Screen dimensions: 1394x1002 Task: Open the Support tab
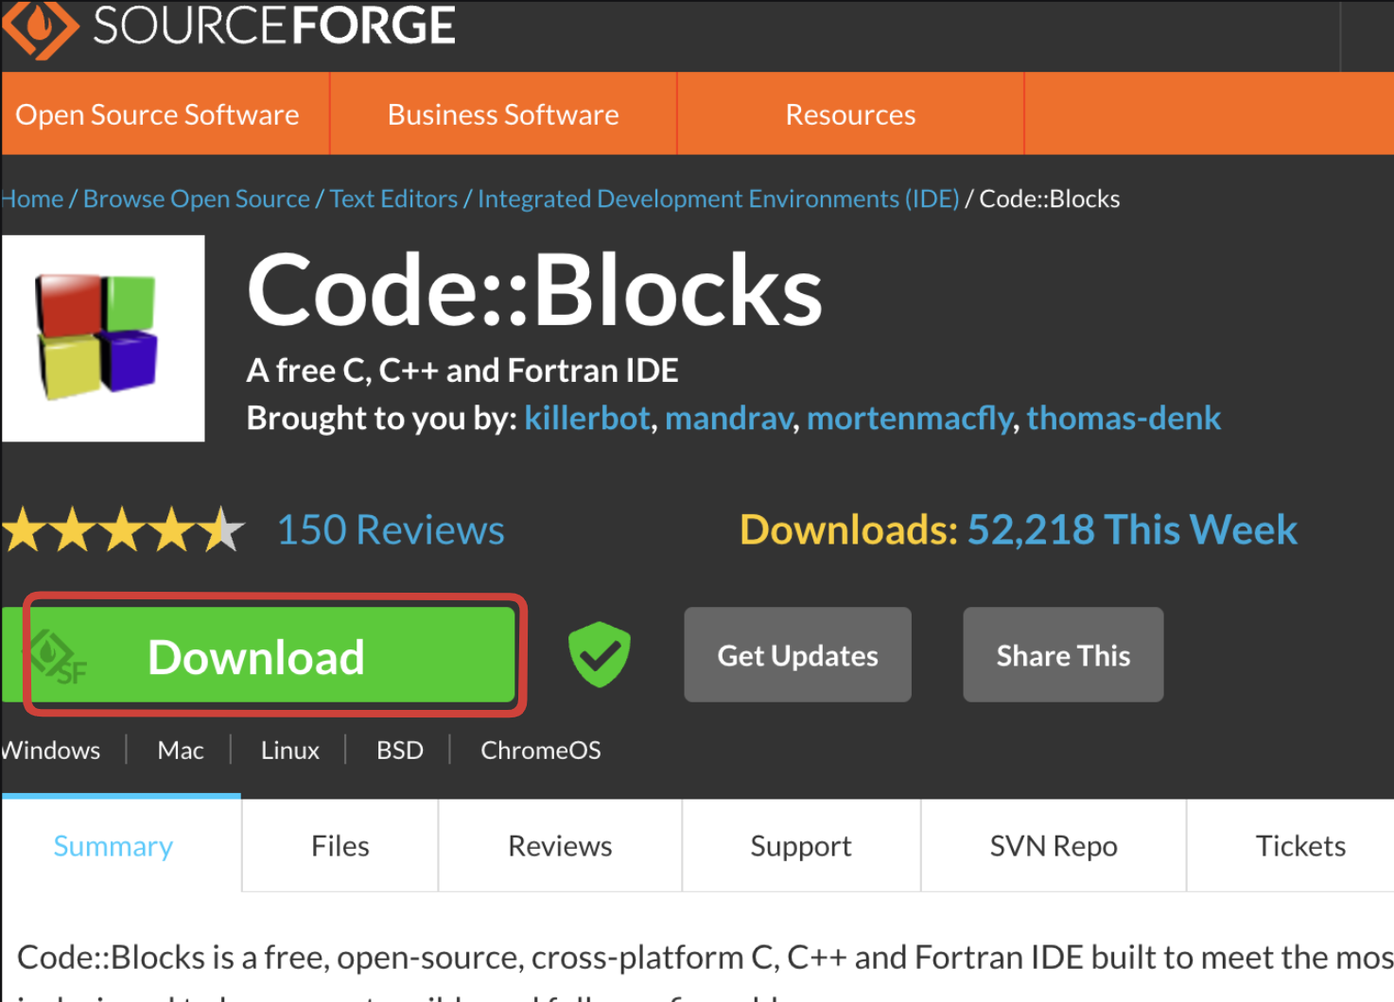tap(801, 846)
